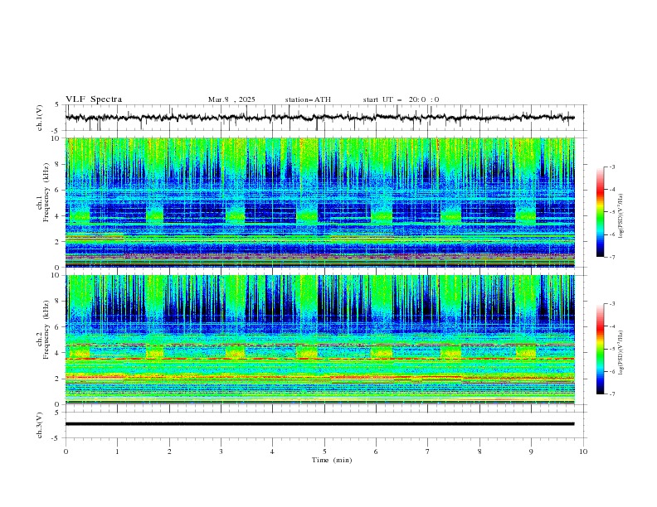The height and width of the screenshot is (507, 657).
Task: Click the "Time (min)" axis title
Action: (x=332, y=460)
